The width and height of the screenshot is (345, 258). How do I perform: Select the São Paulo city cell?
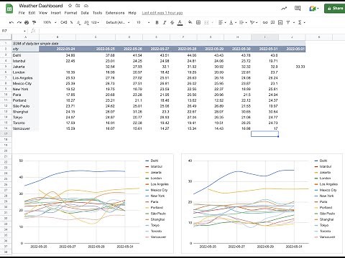25,106
